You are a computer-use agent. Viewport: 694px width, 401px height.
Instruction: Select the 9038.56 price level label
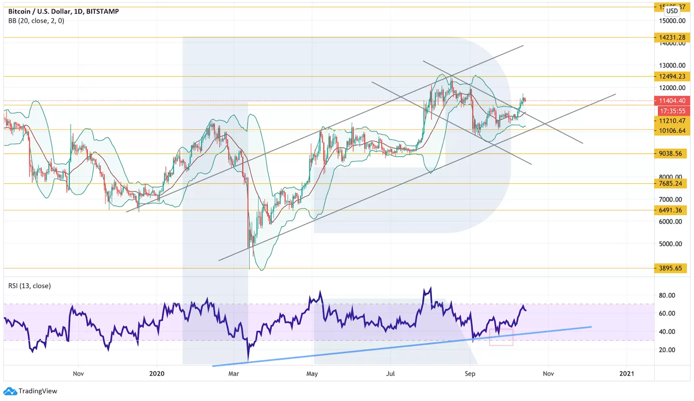coord(671,153)
